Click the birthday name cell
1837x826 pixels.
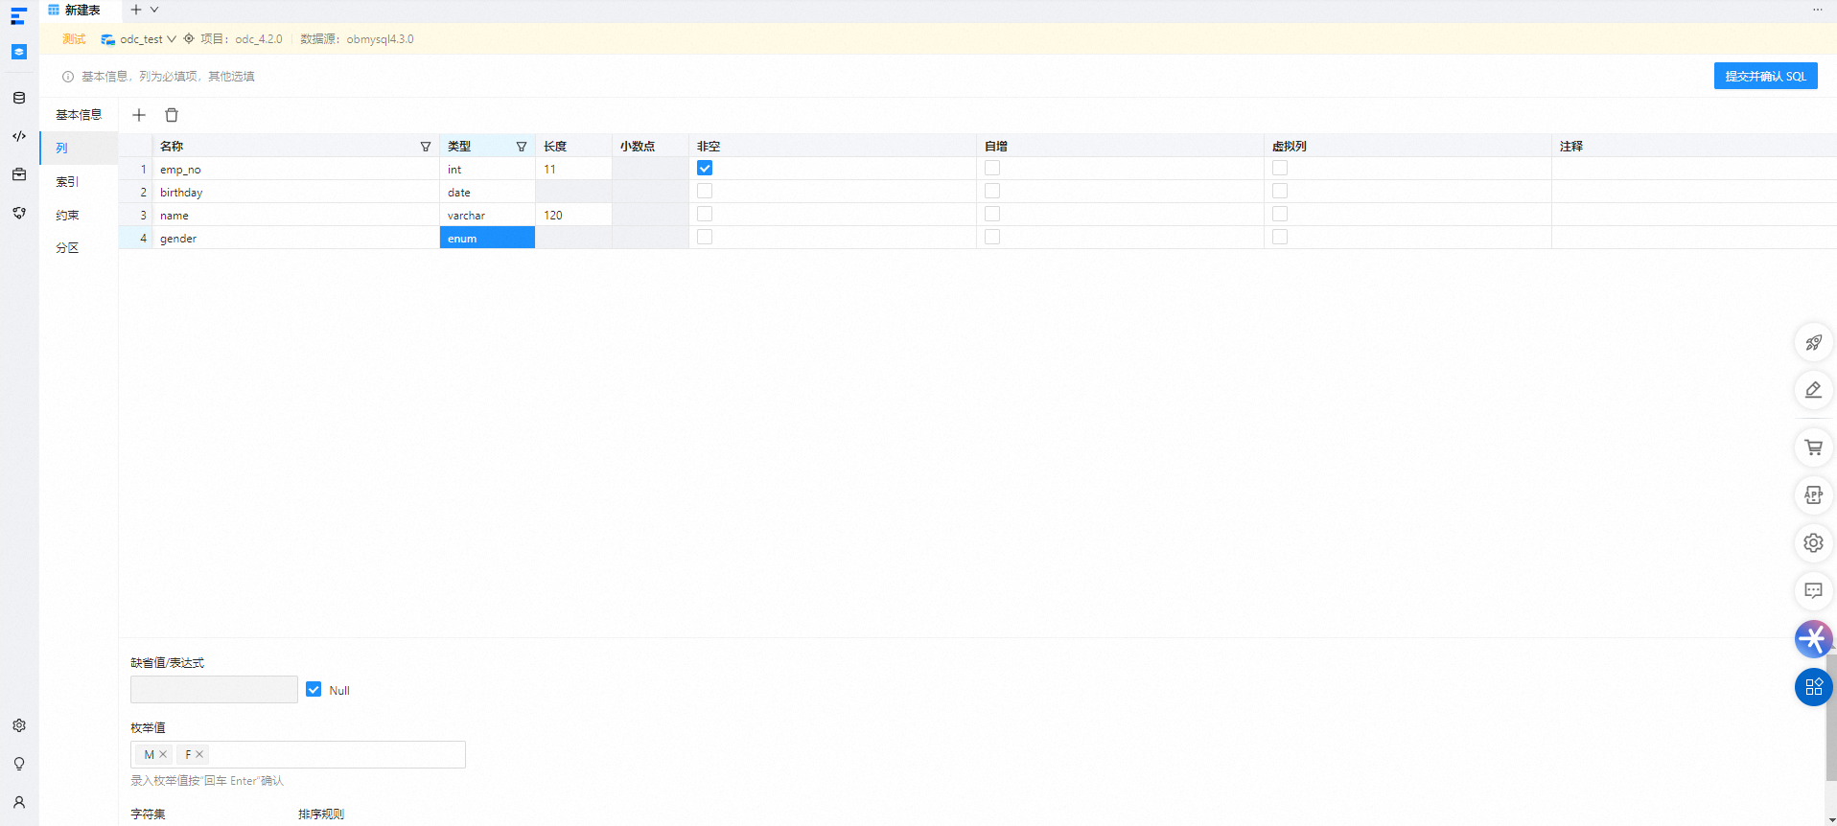coord(296,192)
